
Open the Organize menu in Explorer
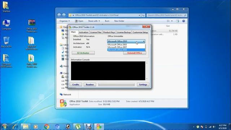tap(65, 21)
